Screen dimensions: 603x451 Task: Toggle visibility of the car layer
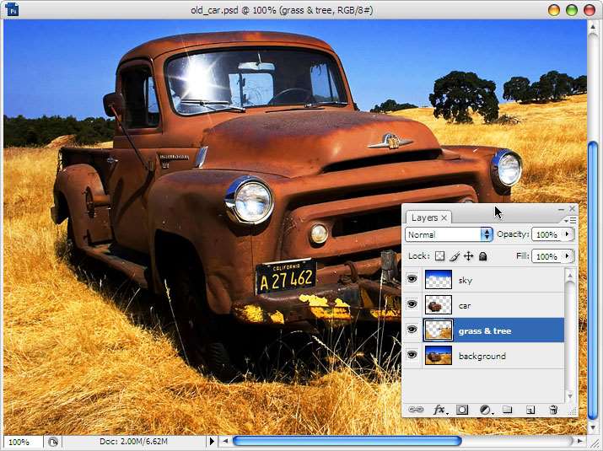[x=412, y=305]
